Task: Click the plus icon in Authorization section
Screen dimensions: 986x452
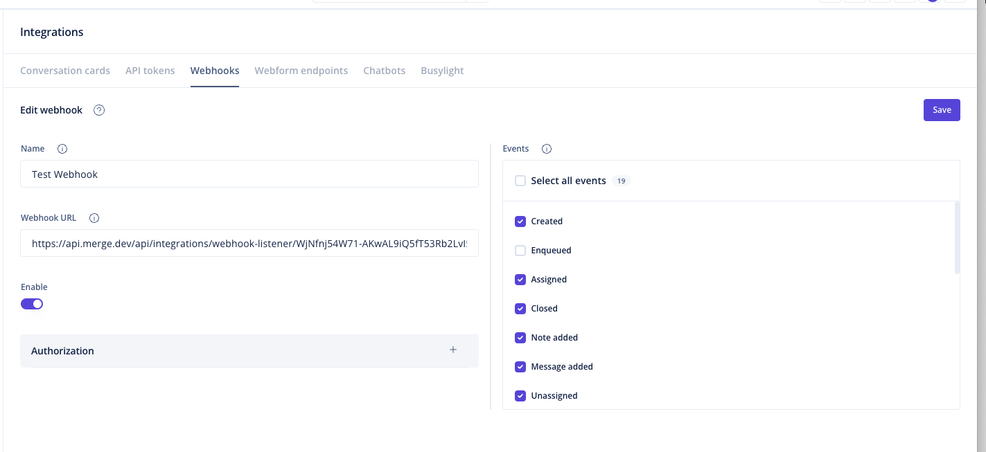Action: 453,350
